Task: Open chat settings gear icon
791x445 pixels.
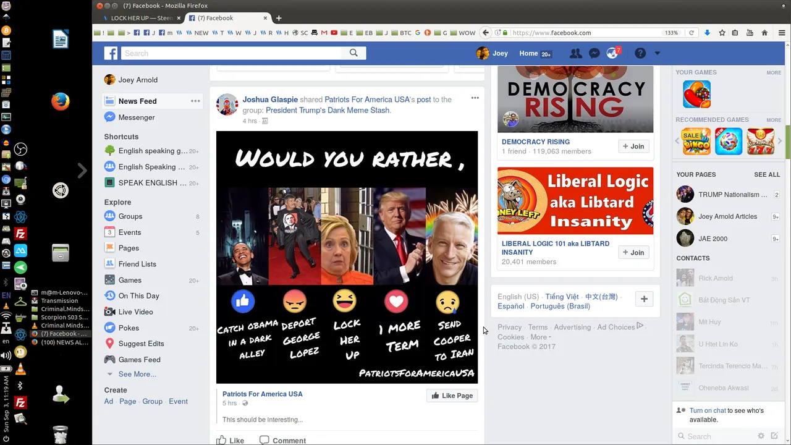Action: click(761, 436)
